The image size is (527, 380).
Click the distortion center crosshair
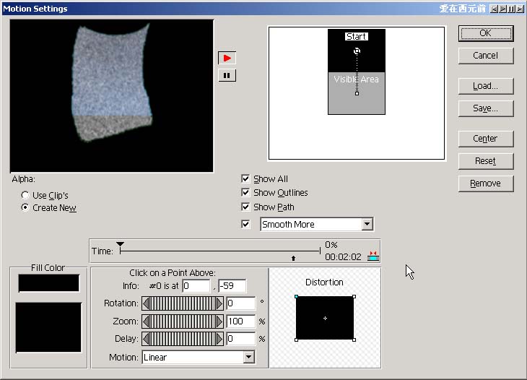(x=325, y=318)
